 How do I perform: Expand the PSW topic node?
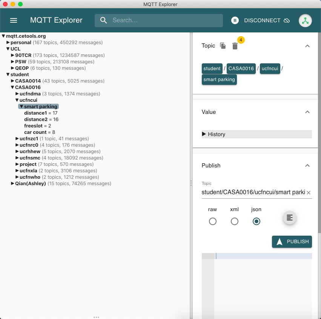pyautogui.click(x=12, y=61)
